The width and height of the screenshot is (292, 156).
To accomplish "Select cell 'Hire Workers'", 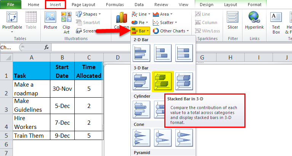I will (x=32, y=122).
